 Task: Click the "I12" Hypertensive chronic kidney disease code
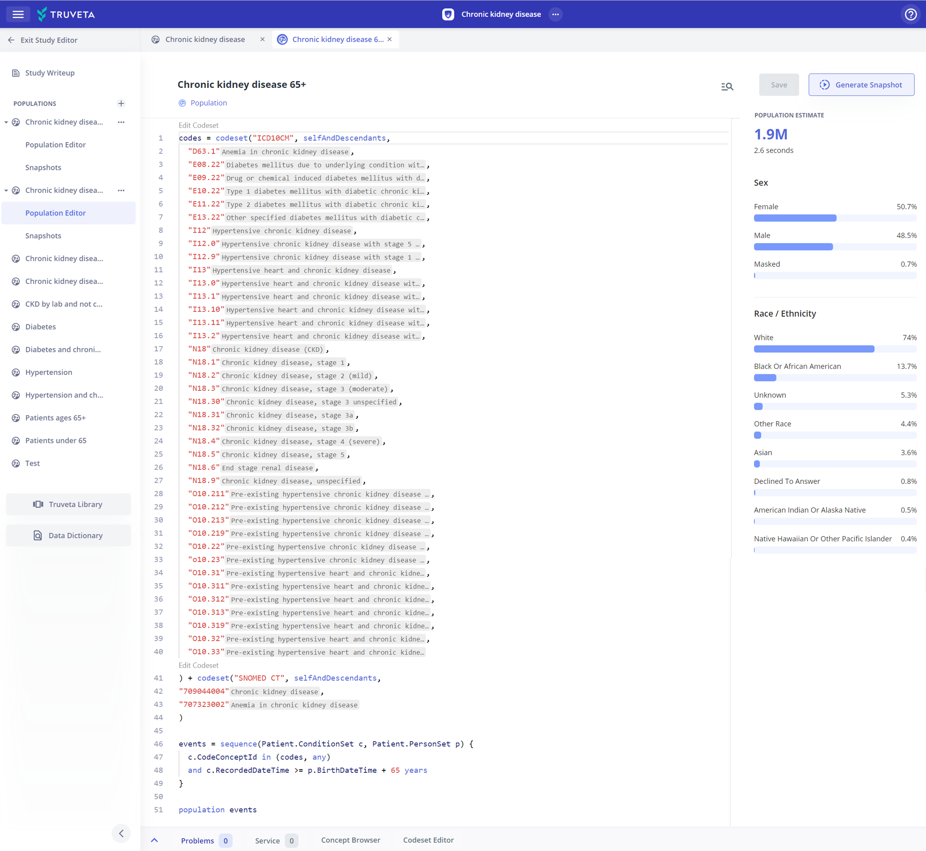pos(199,231)
